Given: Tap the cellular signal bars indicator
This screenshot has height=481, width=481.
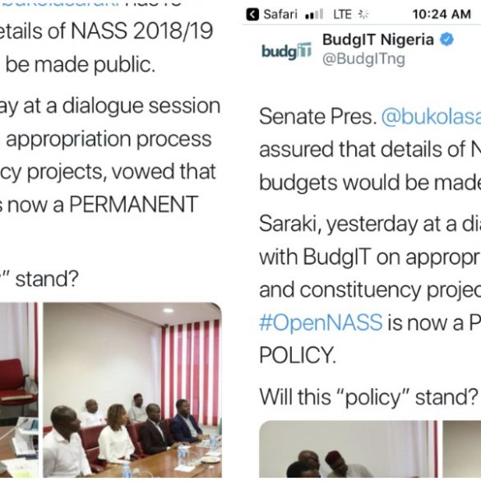Looking at the screenshot, I should coord(314,15).
